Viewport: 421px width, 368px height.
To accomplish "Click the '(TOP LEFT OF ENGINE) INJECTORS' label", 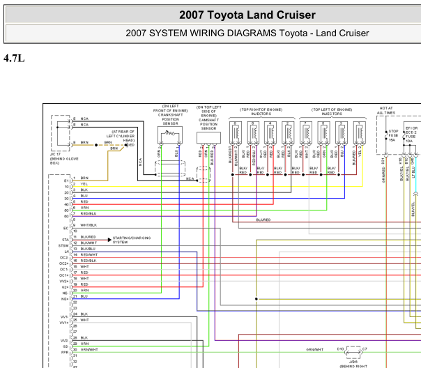I will pos(332,112).
